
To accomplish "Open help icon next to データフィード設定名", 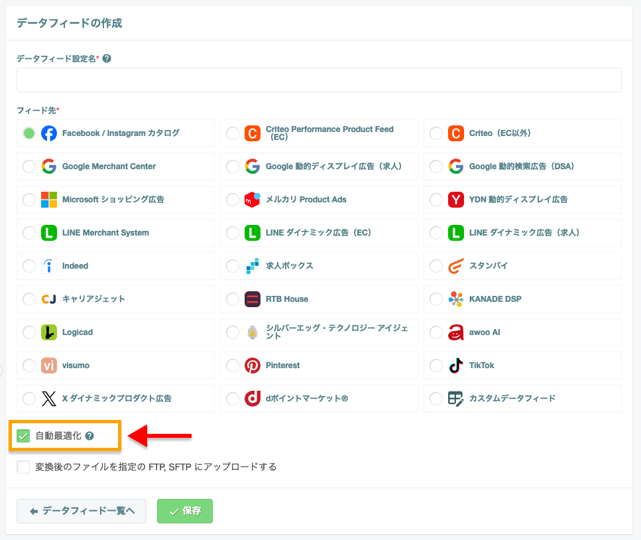I will 107,58.
